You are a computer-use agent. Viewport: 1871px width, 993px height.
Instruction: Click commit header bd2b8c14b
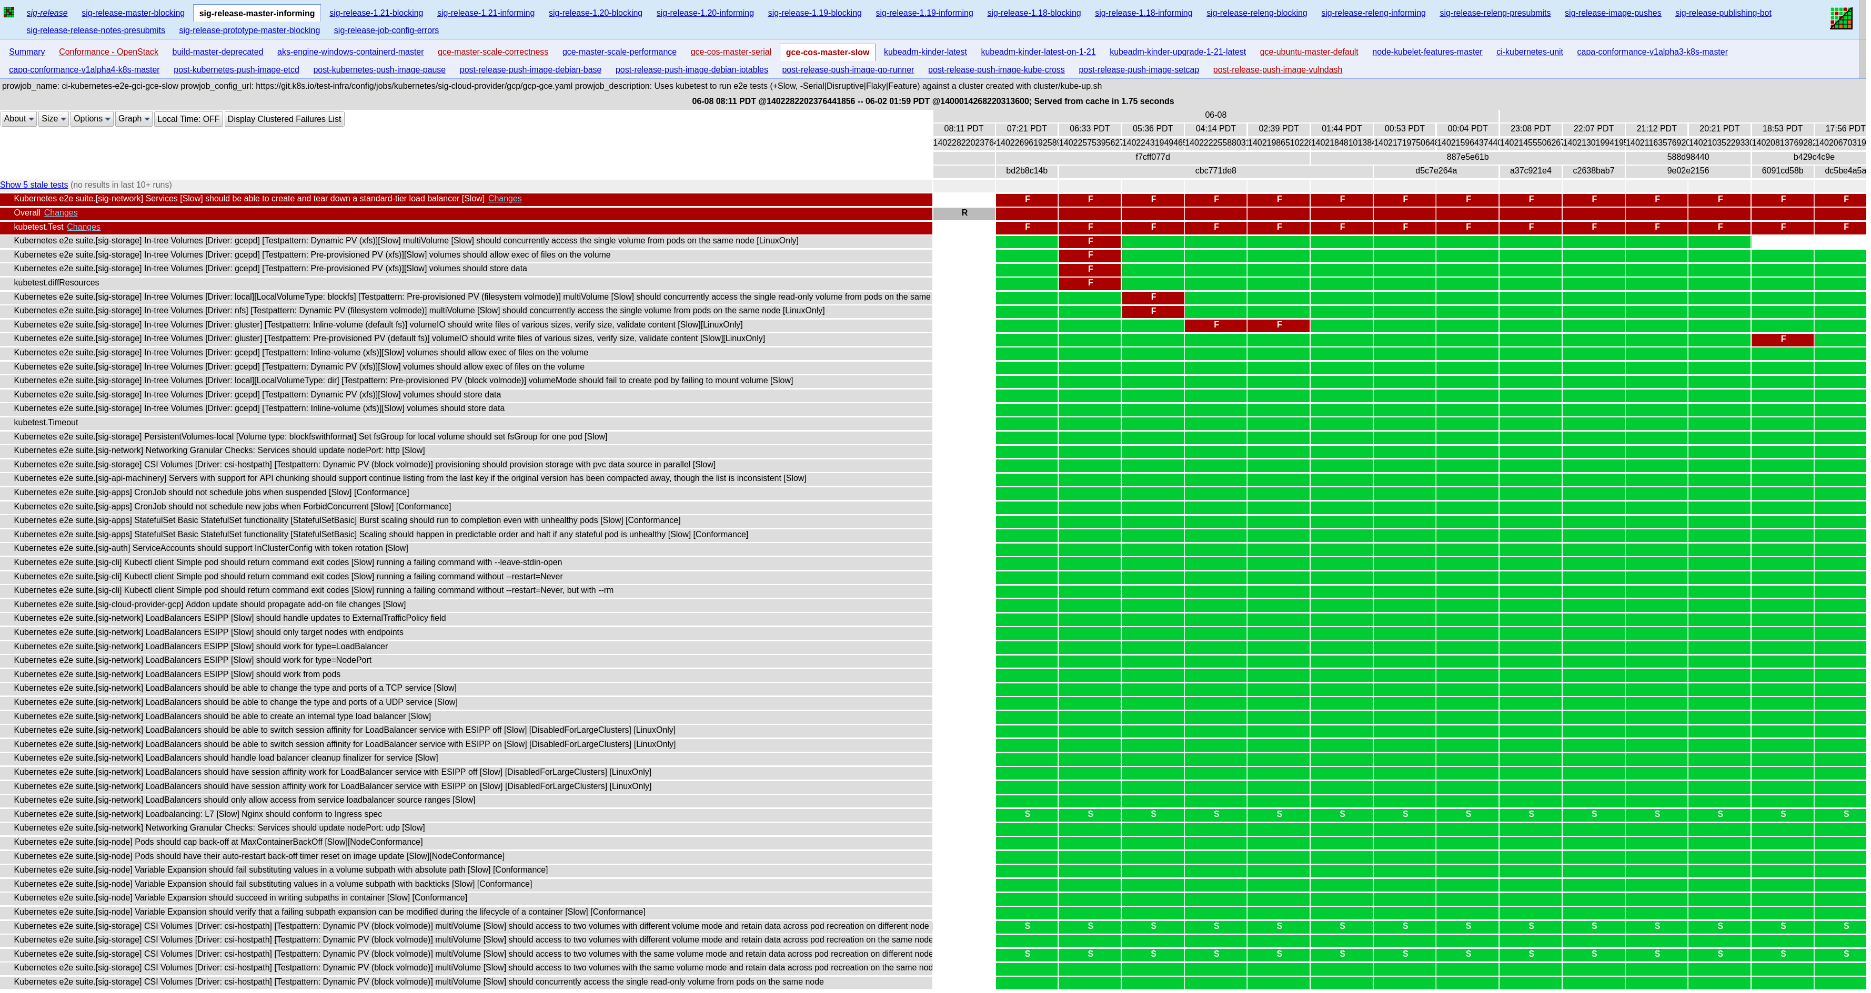(x=1027, y=171)
